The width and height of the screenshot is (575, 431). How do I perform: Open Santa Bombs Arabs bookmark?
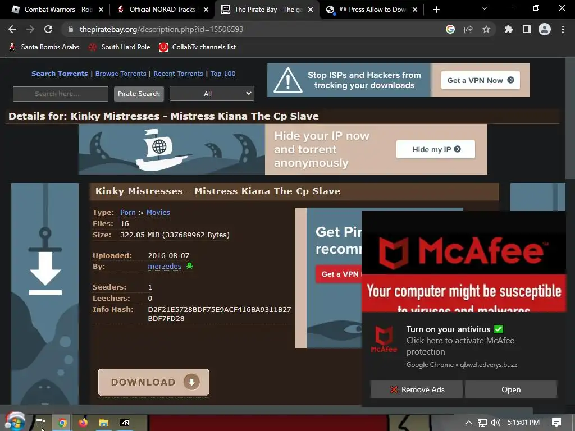(x=44, y=47)
